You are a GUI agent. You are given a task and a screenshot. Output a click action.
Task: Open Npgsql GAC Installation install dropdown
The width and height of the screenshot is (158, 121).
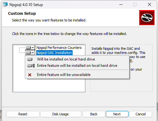(30, 53)
